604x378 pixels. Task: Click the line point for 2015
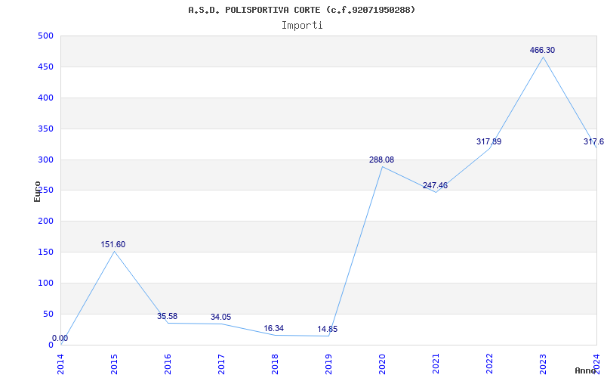pyautogui.click(x=115, y=251)
